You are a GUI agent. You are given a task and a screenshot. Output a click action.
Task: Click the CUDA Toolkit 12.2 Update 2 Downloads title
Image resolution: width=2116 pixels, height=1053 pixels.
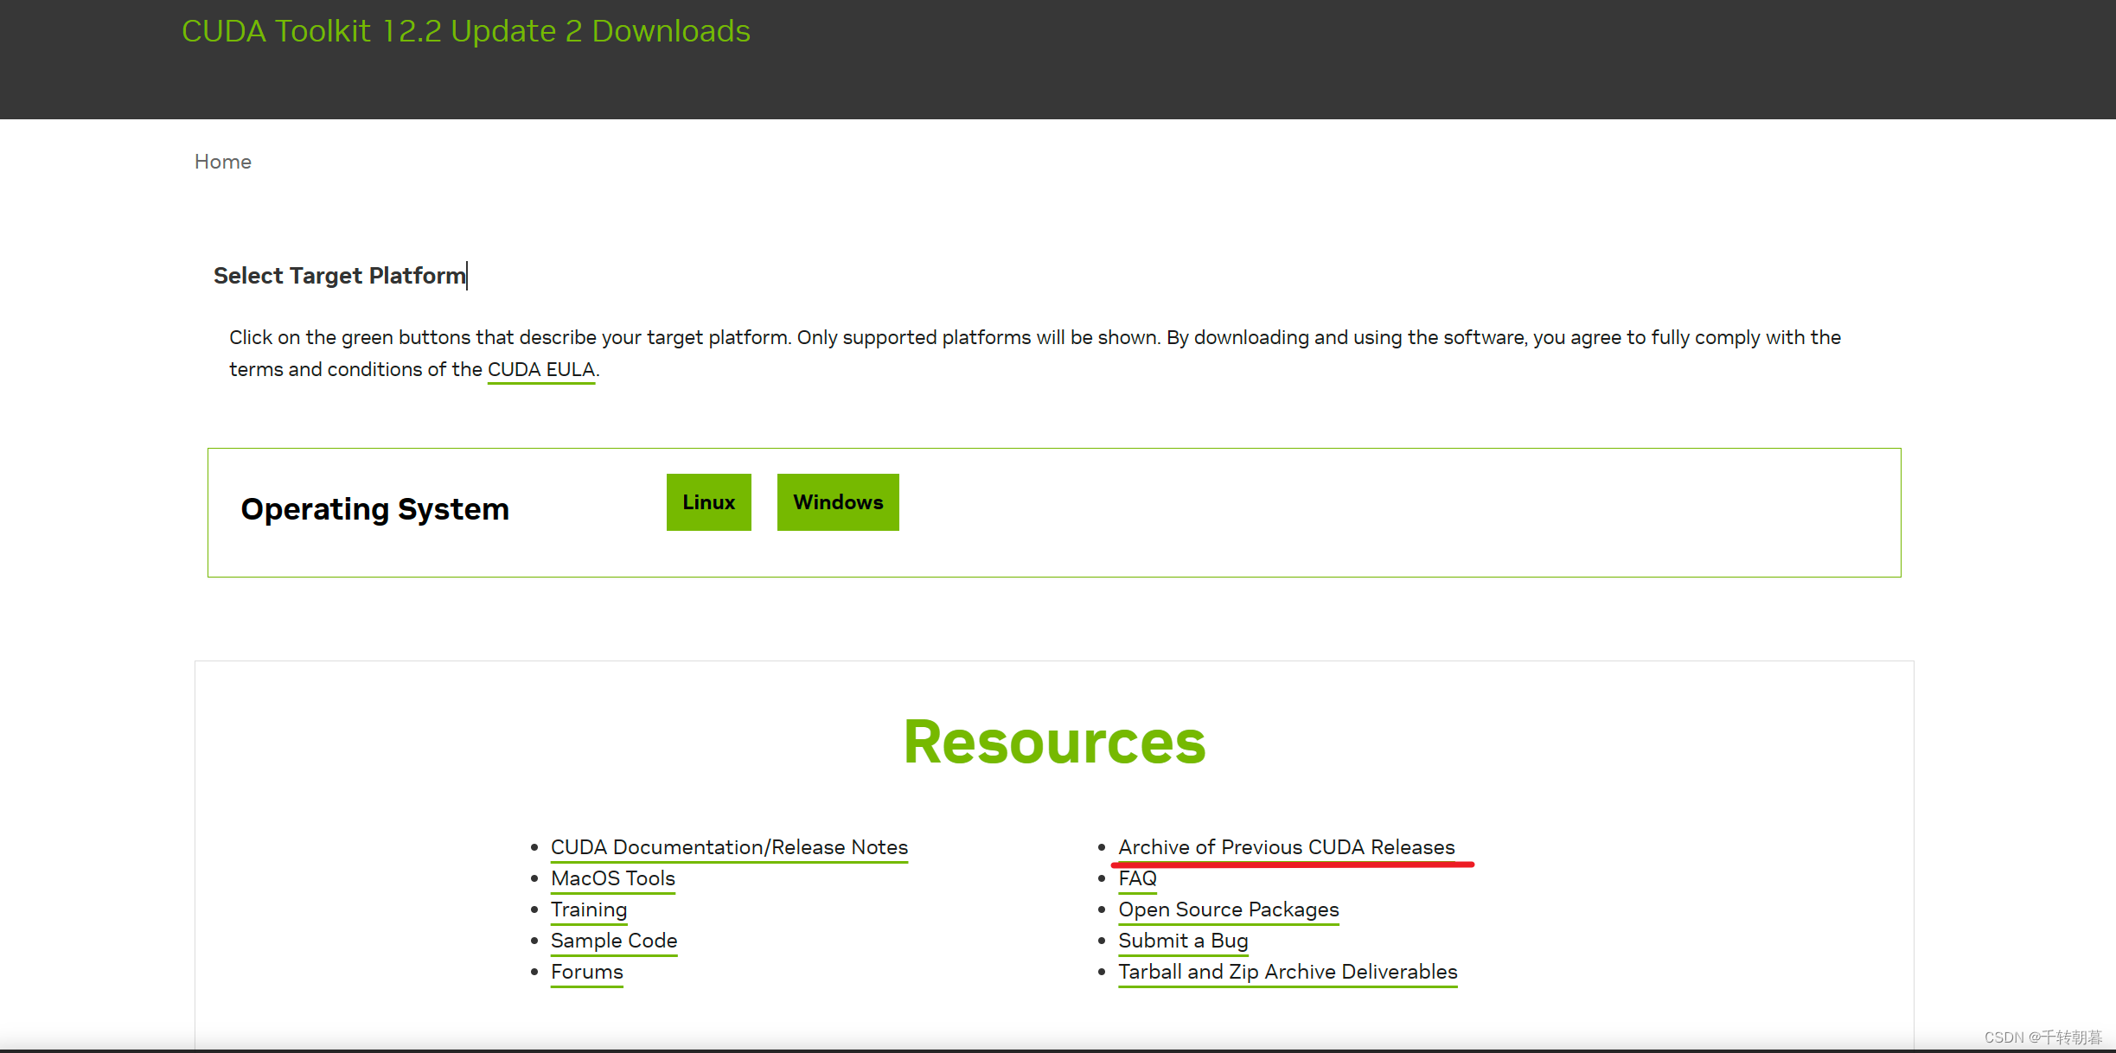point(466,31)
